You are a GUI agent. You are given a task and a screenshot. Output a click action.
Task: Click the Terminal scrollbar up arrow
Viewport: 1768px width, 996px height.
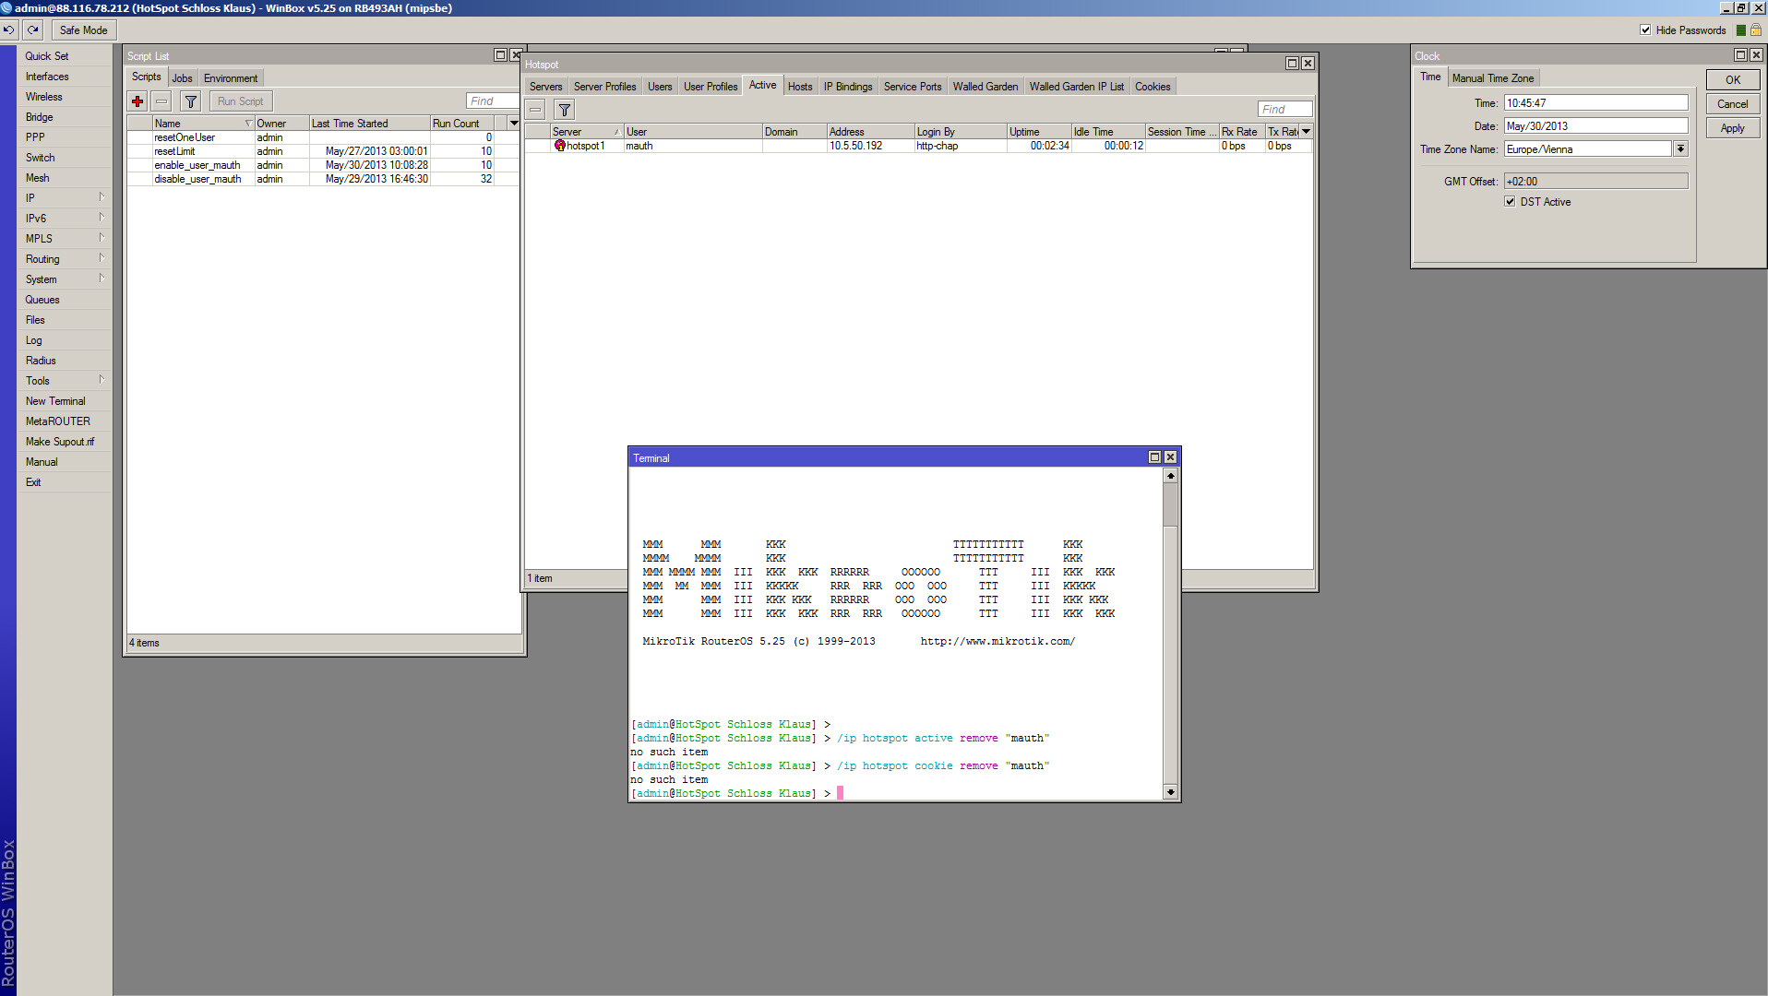(1171, 476)
